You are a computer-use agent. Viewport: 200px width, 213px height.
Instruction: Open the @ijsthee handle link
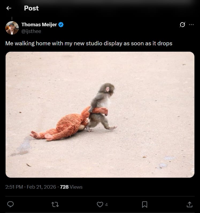[31, 31]
